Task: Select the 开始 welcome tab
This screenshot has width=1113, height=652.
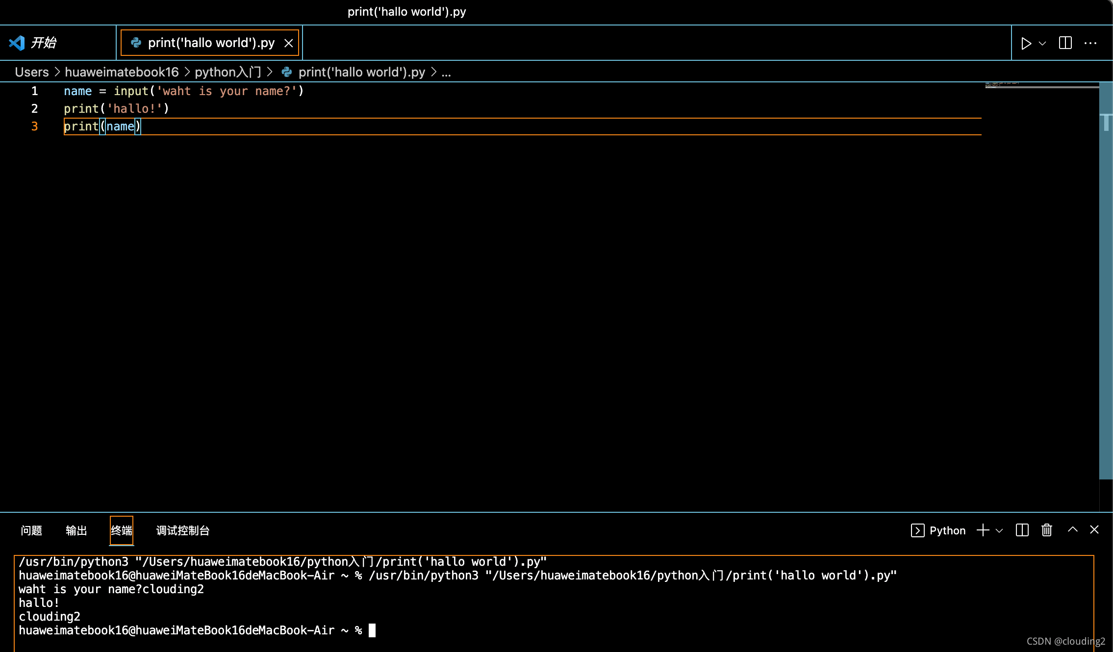Action: (x=43, y=43)
